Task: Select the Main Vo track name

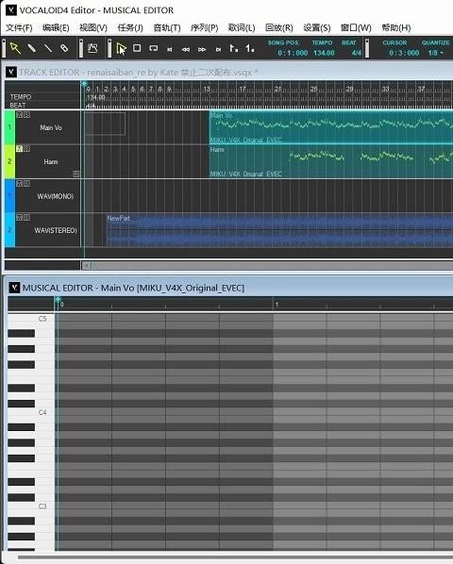Action: (x=51, y=127)
